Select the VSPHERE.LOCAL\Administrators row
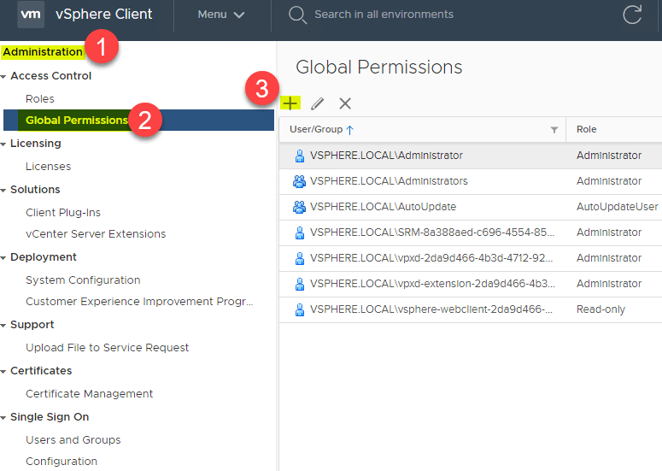 471,181
